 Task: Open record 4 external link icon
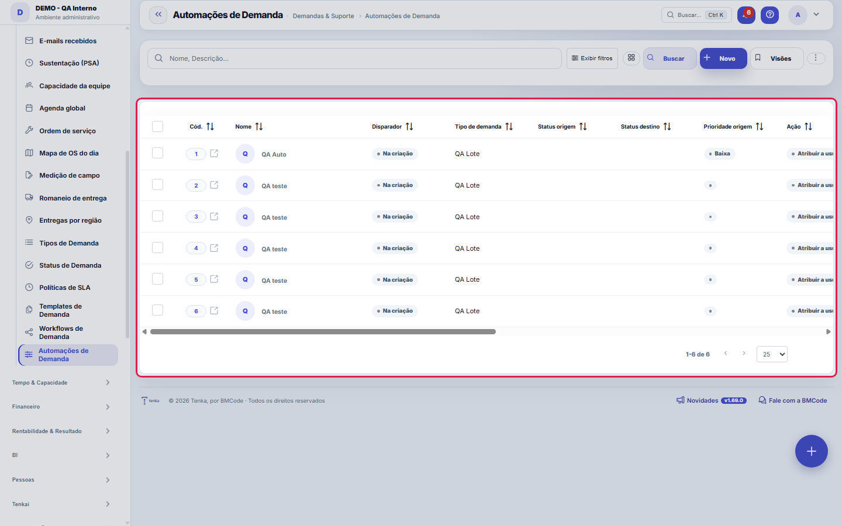point(214,248)
